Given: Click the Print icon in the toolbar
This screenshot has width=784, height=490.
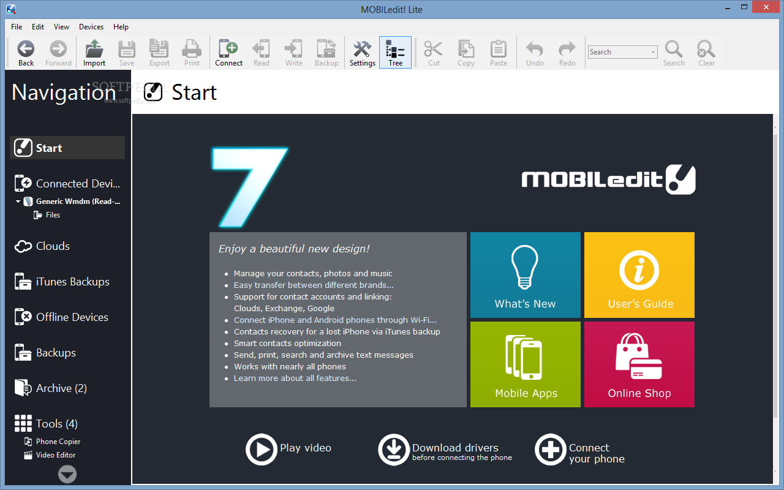Looking at the screenshot, I should (x=192, y=52).
